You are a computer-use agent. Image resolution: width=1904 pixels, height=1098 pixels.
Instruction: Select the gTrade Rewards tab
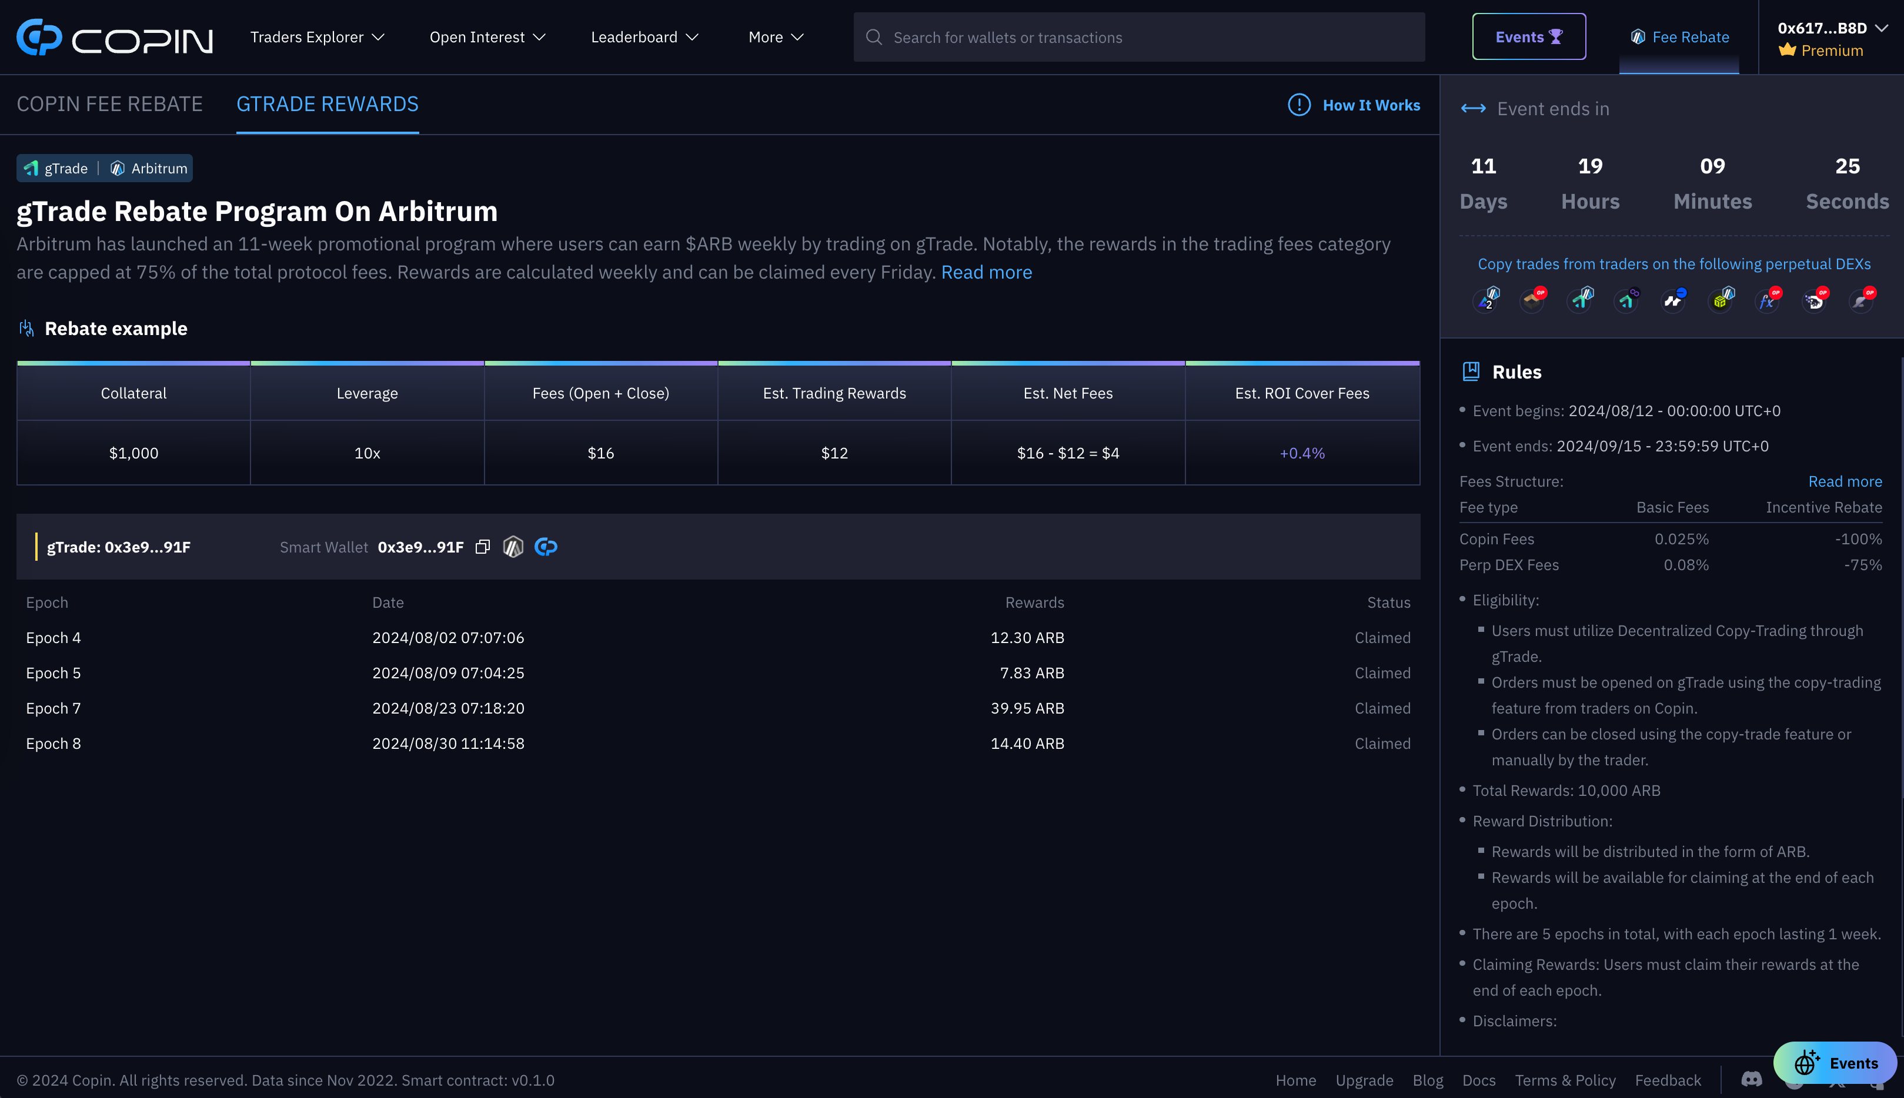(328, 104)
